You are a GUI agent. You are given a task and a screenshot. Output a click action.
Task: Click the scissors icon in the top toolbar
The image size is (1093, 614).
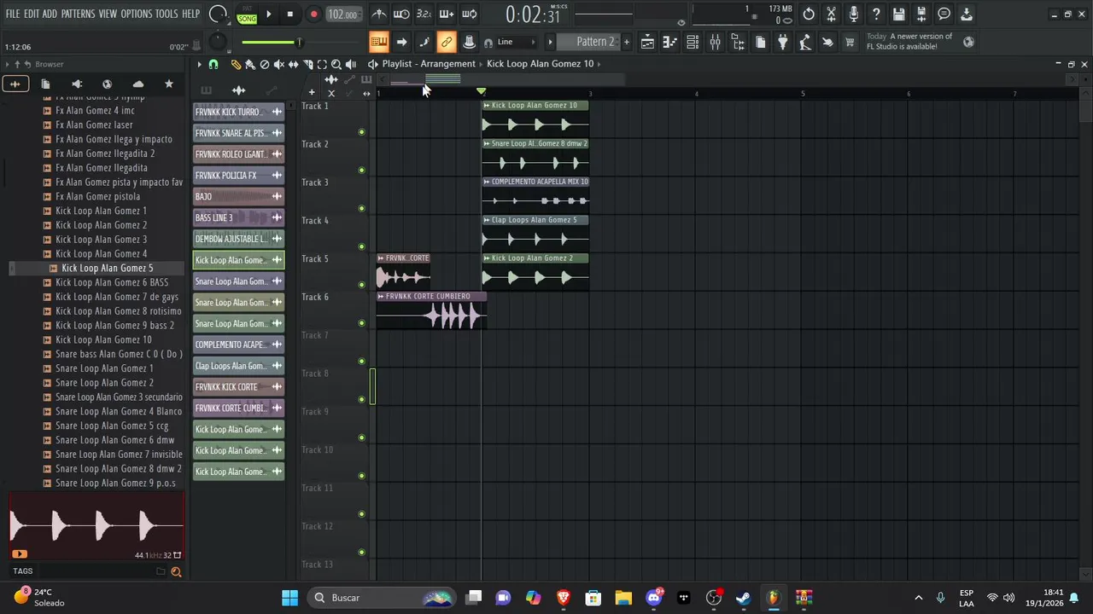tap(831, 14)
